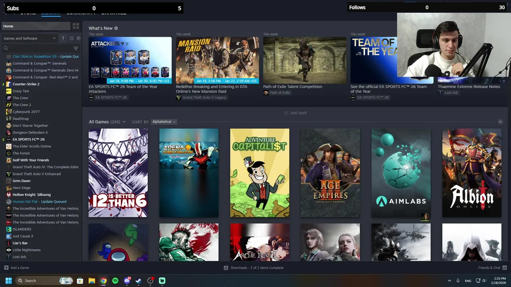Open Spotify from taskbar
Viewport: 511px width, 287px height.
[115, 281]
